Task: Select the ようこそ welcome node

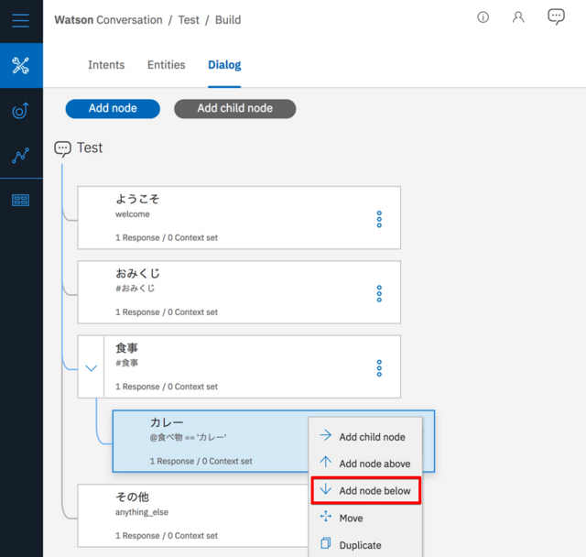Action: pyautogui.click(x=239, y=217)
